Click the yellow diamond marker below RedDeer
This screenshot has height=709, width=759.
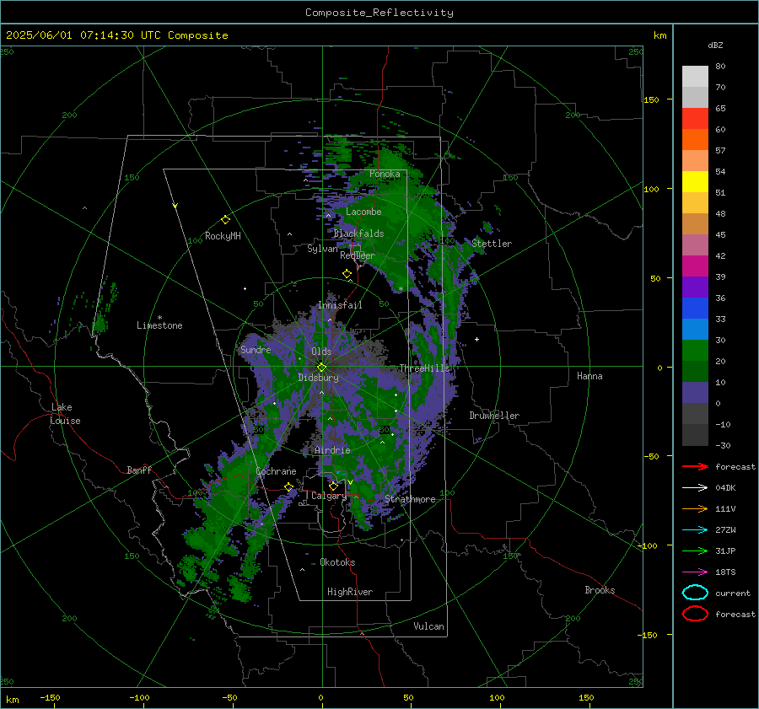(x=347, y=274)
